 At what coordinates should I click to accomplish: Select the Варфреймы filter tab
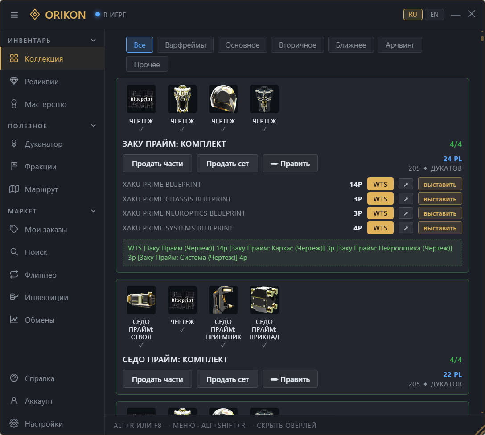tap(185, 45)
